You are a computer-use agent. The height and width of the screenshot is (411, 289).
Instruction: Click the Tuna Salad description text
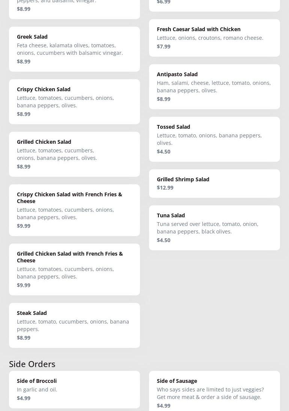[208, 228]
